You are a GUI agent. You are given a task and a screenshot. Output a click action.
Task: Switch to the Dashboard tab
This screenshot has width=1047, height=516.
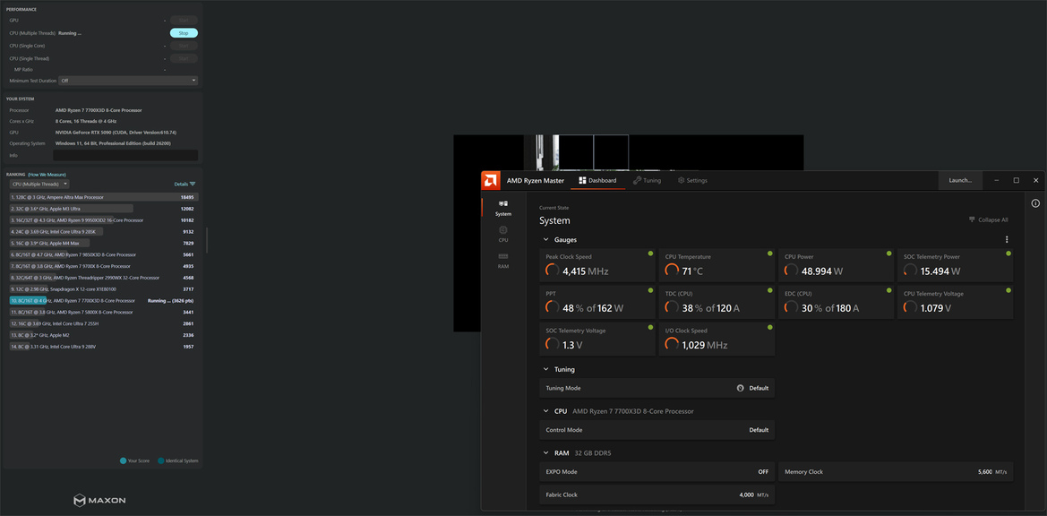coord(597,180)
